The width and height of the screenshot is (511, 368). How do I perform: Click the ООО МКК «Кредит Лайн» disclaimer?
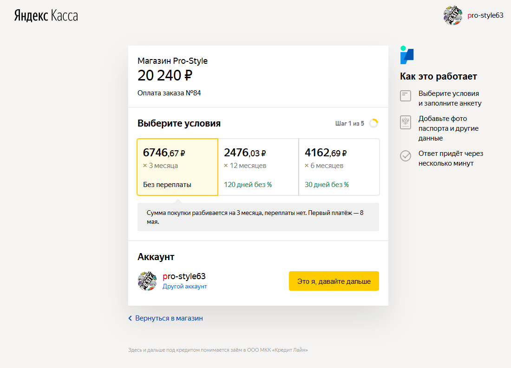click(x=218, y=350)
